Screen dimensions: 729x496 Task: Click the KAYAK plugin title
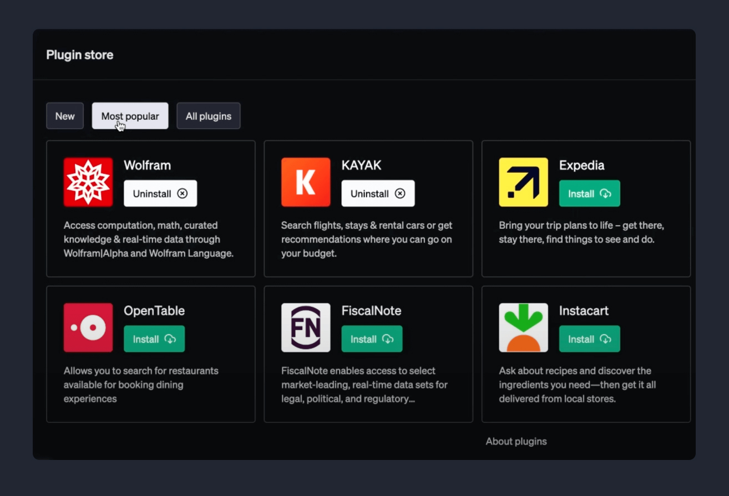(361, 165)
